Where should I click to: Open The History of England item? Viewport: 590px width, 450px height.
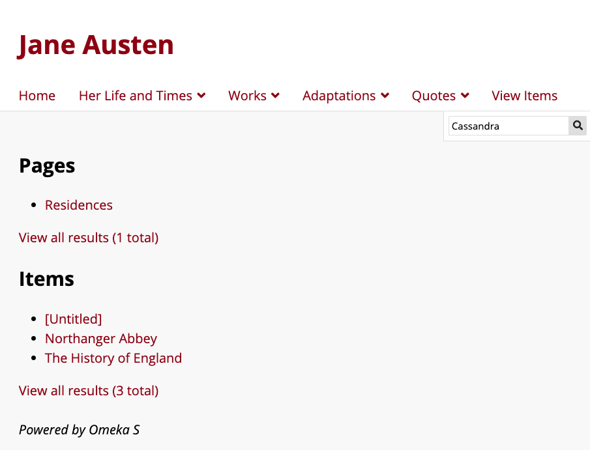[113, 358]
